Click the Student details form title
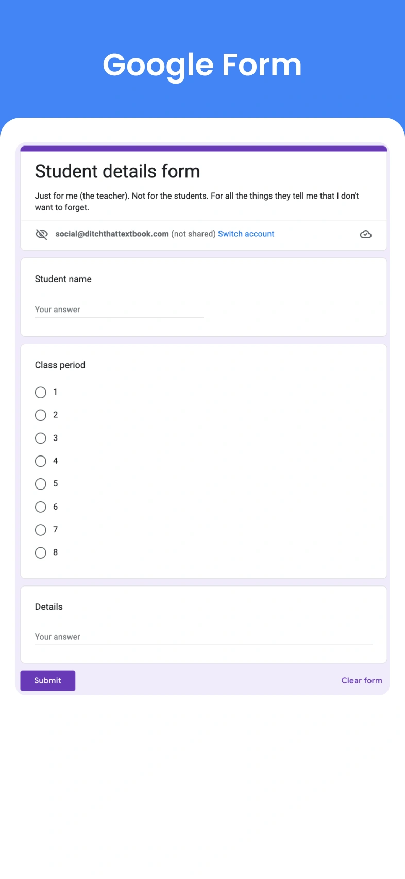Image resolution: width=405 pixels, height=879 pixels. (117, 171)
